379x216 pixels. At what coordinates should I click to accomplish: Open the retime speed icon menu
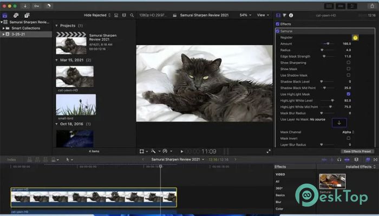pyautogui.click(x=166, y=151)
